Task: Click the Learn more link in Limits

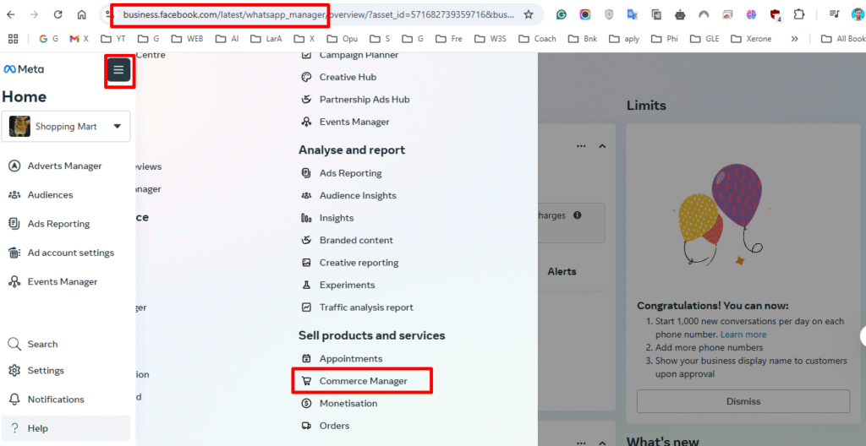Action: coord(743,334)
